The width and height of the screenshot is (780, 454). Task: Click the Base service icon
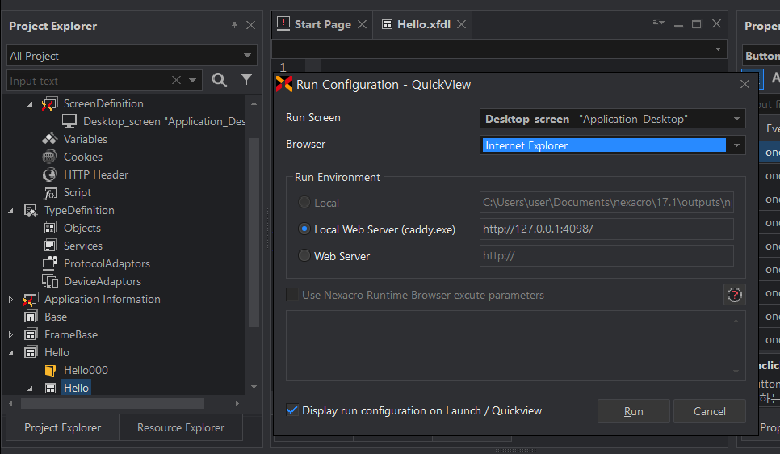click(31, 317)
